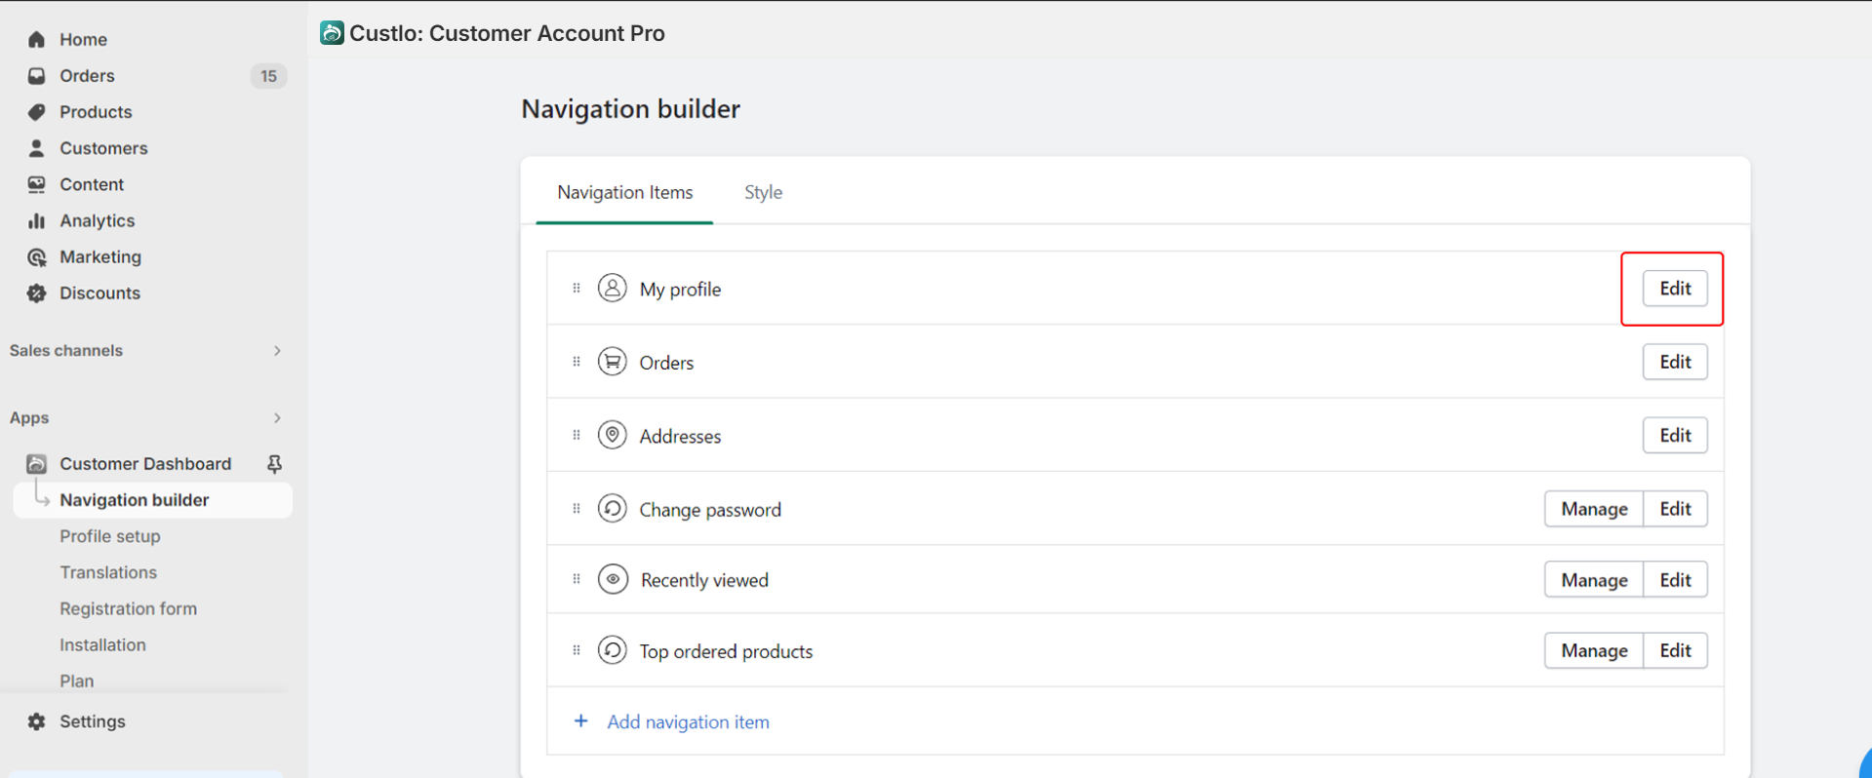
Task: Expand Sales channels section chevron
Action: (277, 351)
